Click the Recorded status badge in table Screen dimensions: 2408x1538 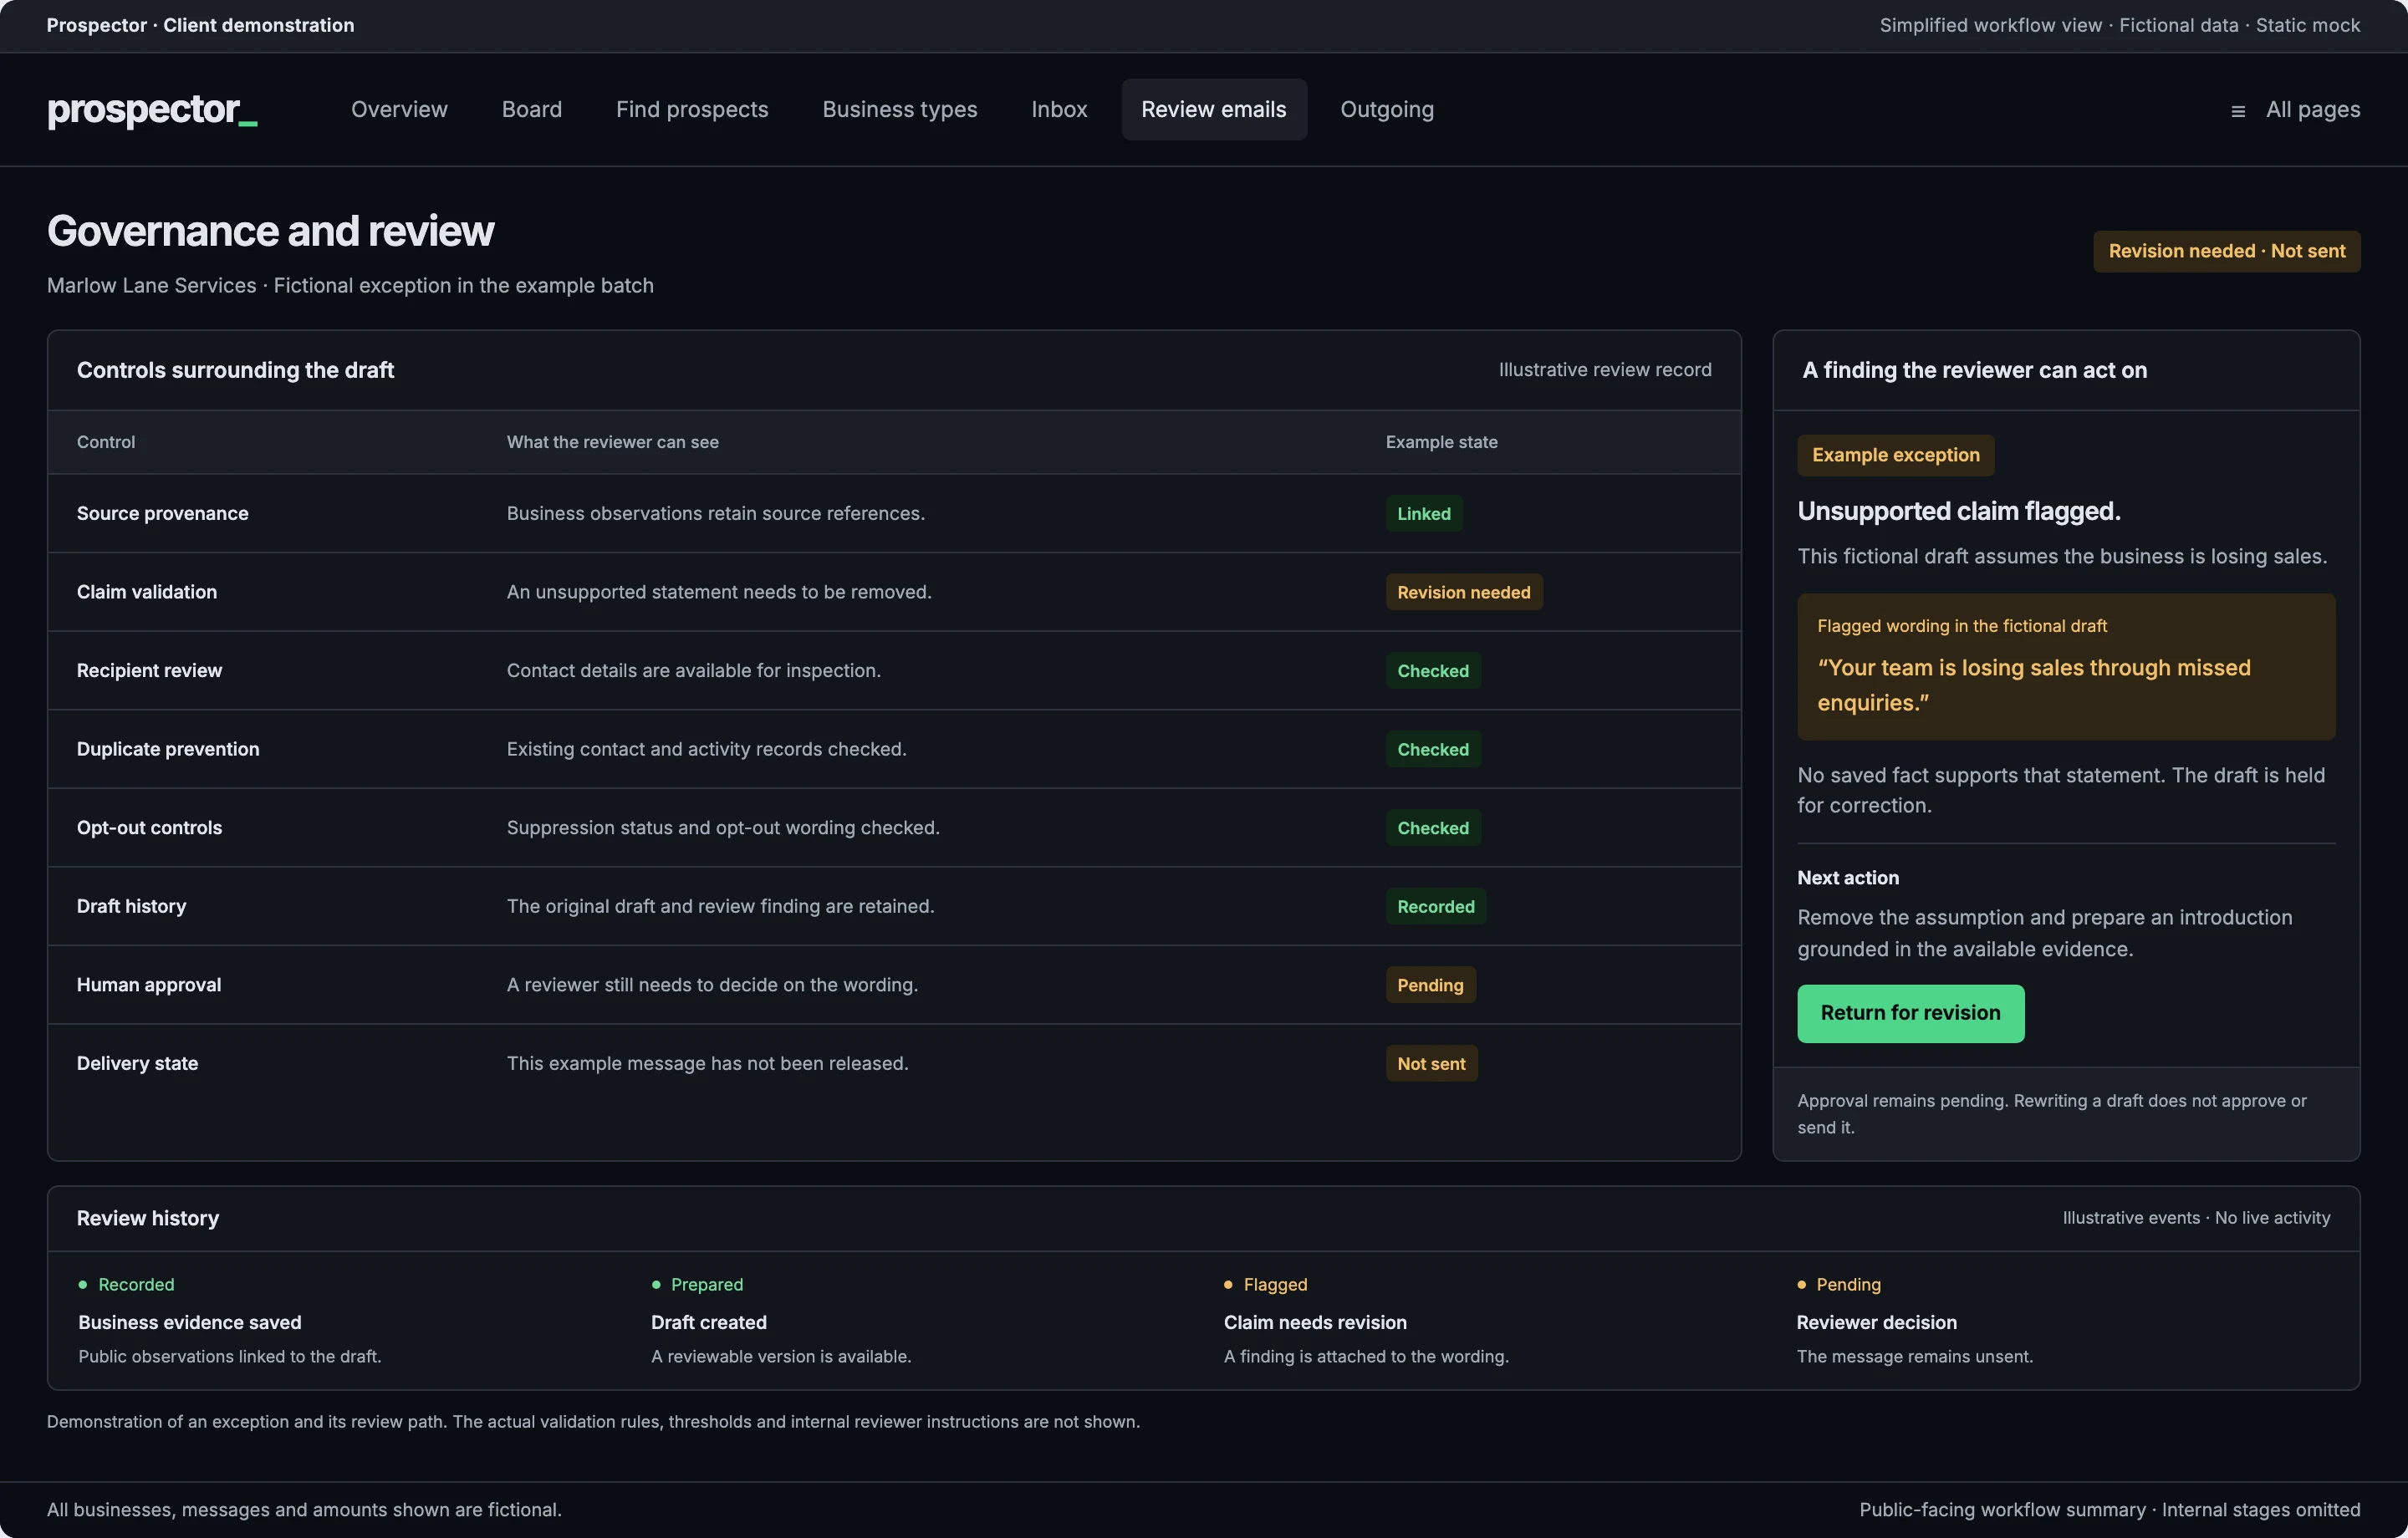1435,906
